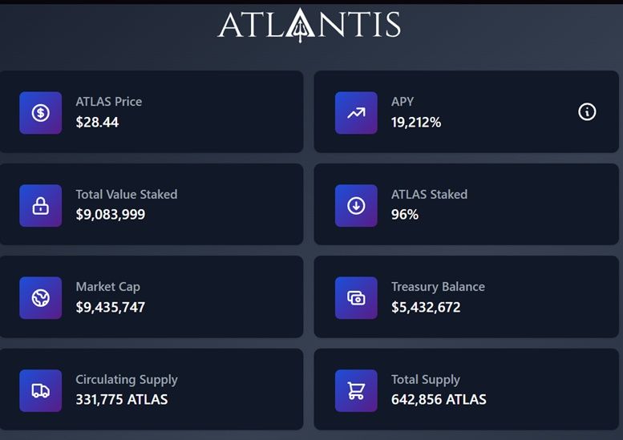The height and width of the screenshot is (440, 623).
Task: Click the Treasury Balance label
Action: tap(438, 287)
